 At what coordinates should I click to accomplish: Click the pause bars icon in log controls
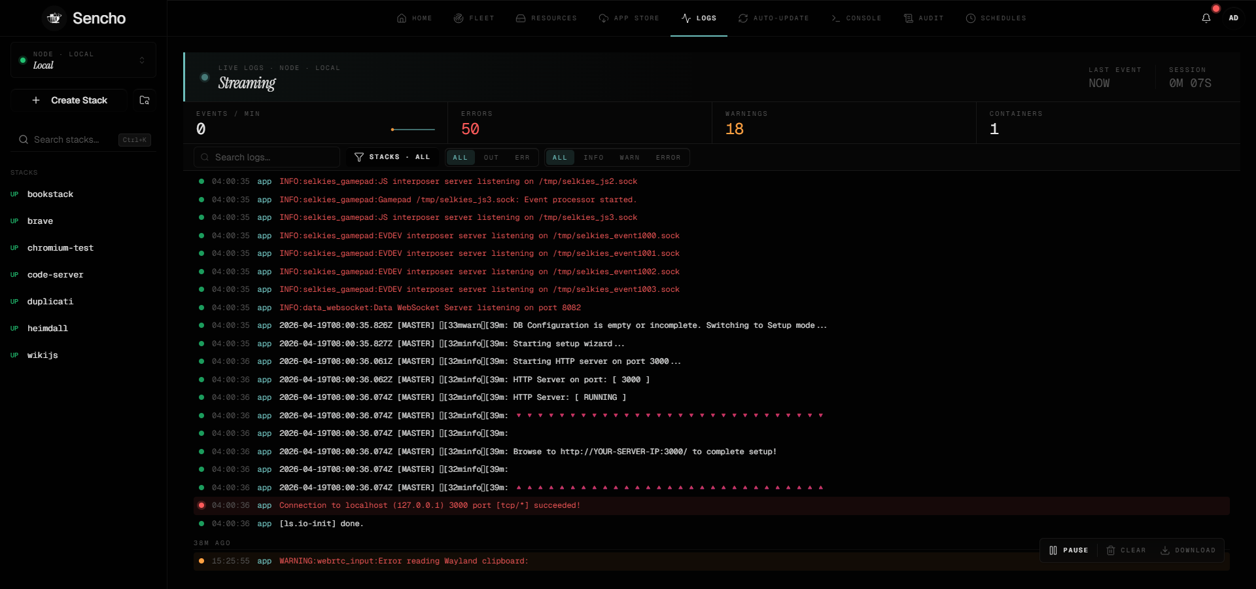click(x=1053, y=550)
